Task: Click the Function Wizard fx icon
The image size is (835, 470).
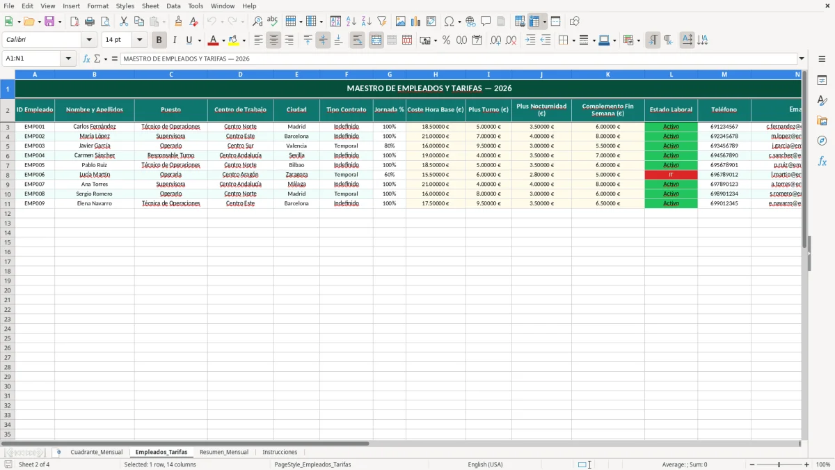Action: (x=86, y=58)
